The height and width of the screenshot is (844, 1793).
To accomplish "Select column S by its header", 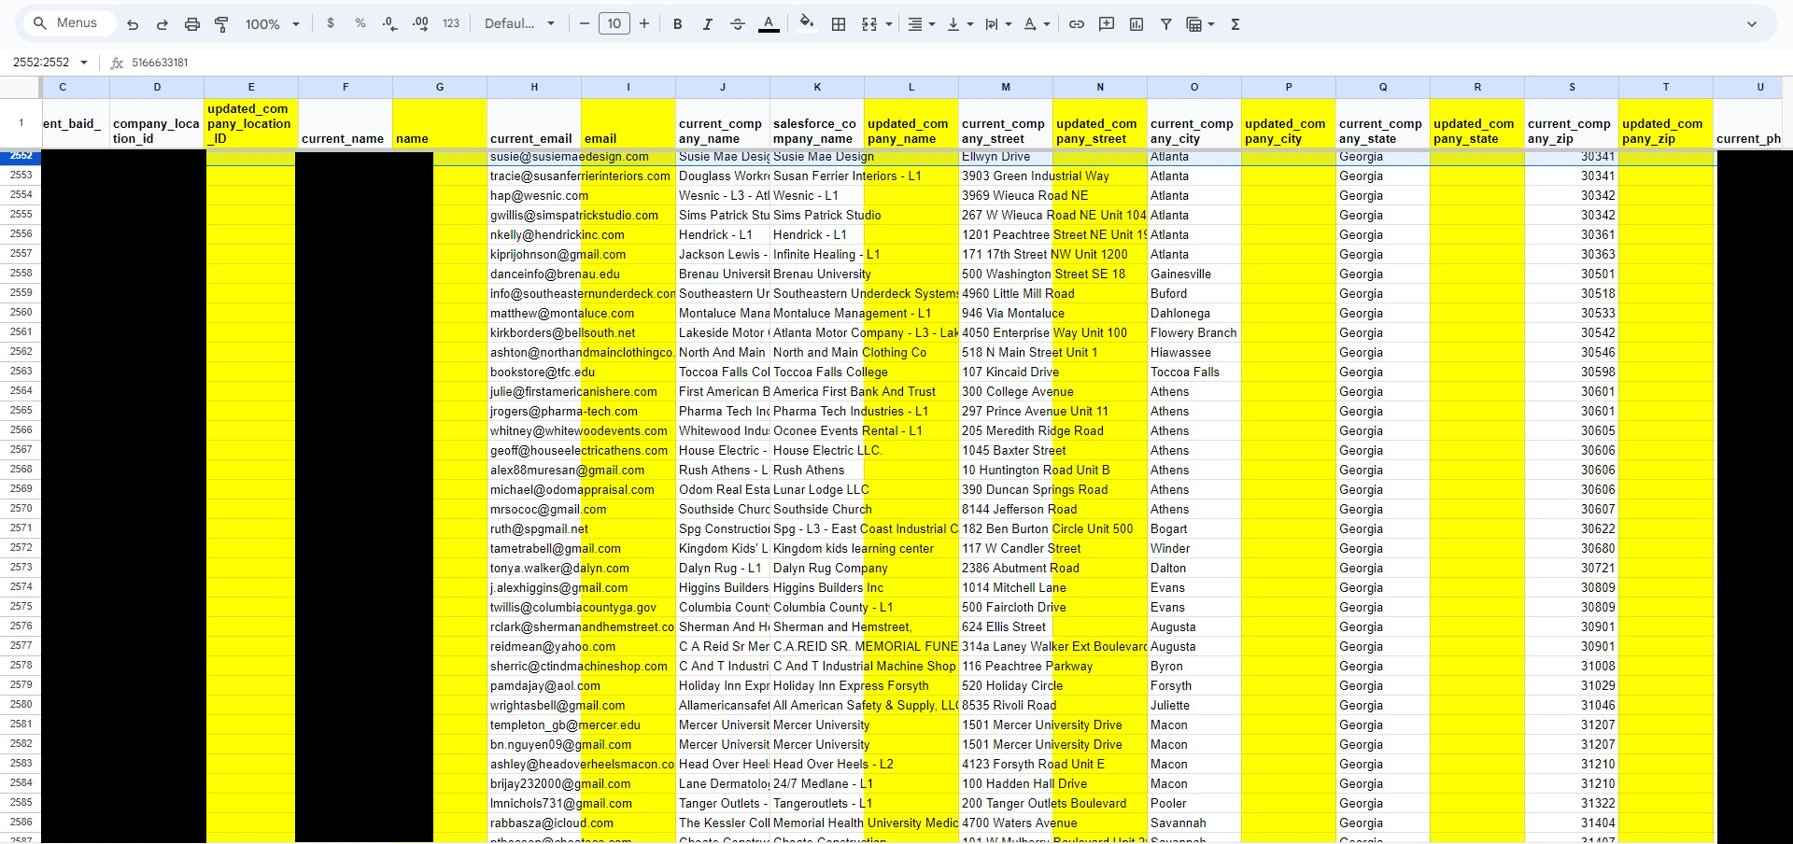I will [x=1572, y=87].
